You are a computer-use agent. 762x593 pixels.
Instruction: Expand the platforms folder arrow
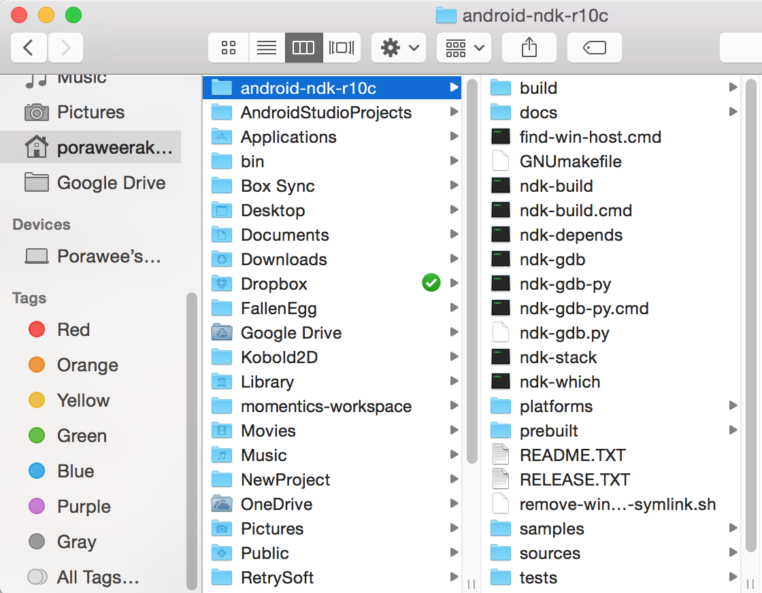[x=733, y=406]
